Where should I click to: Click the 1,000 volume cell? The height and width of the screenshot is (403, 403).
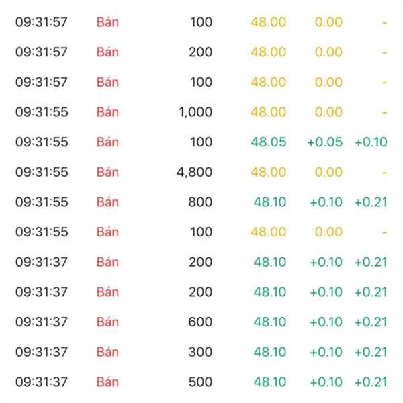click(195, 112)
